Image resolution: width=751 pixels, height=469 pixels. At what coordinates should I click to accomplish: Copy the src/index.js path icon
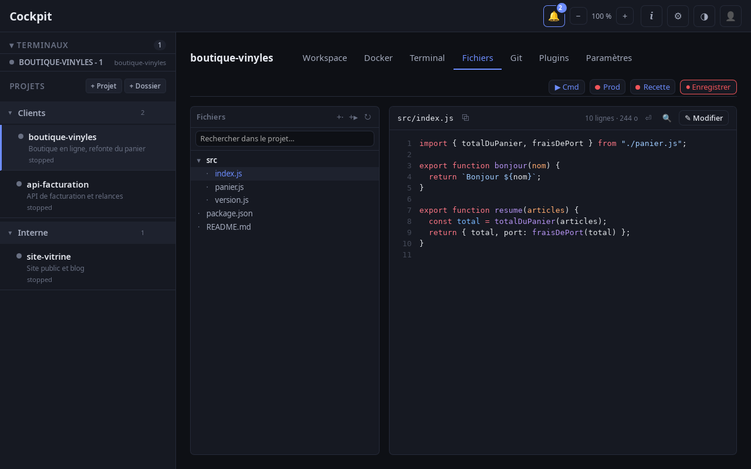point(465,118)
